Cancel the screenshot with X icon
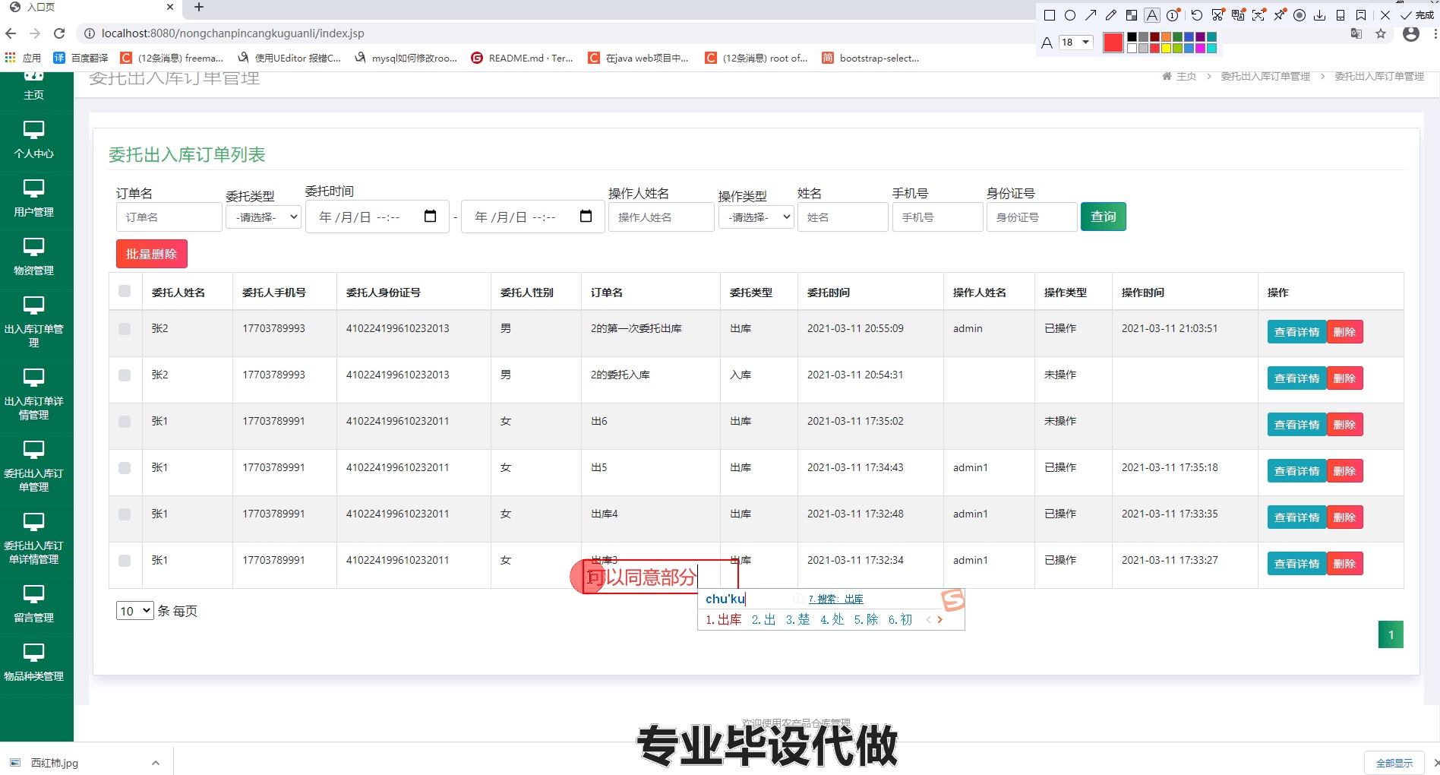 pos(1385,15)
